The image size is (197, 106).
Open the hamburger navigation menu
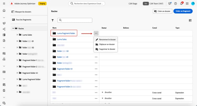click(4, 3)
